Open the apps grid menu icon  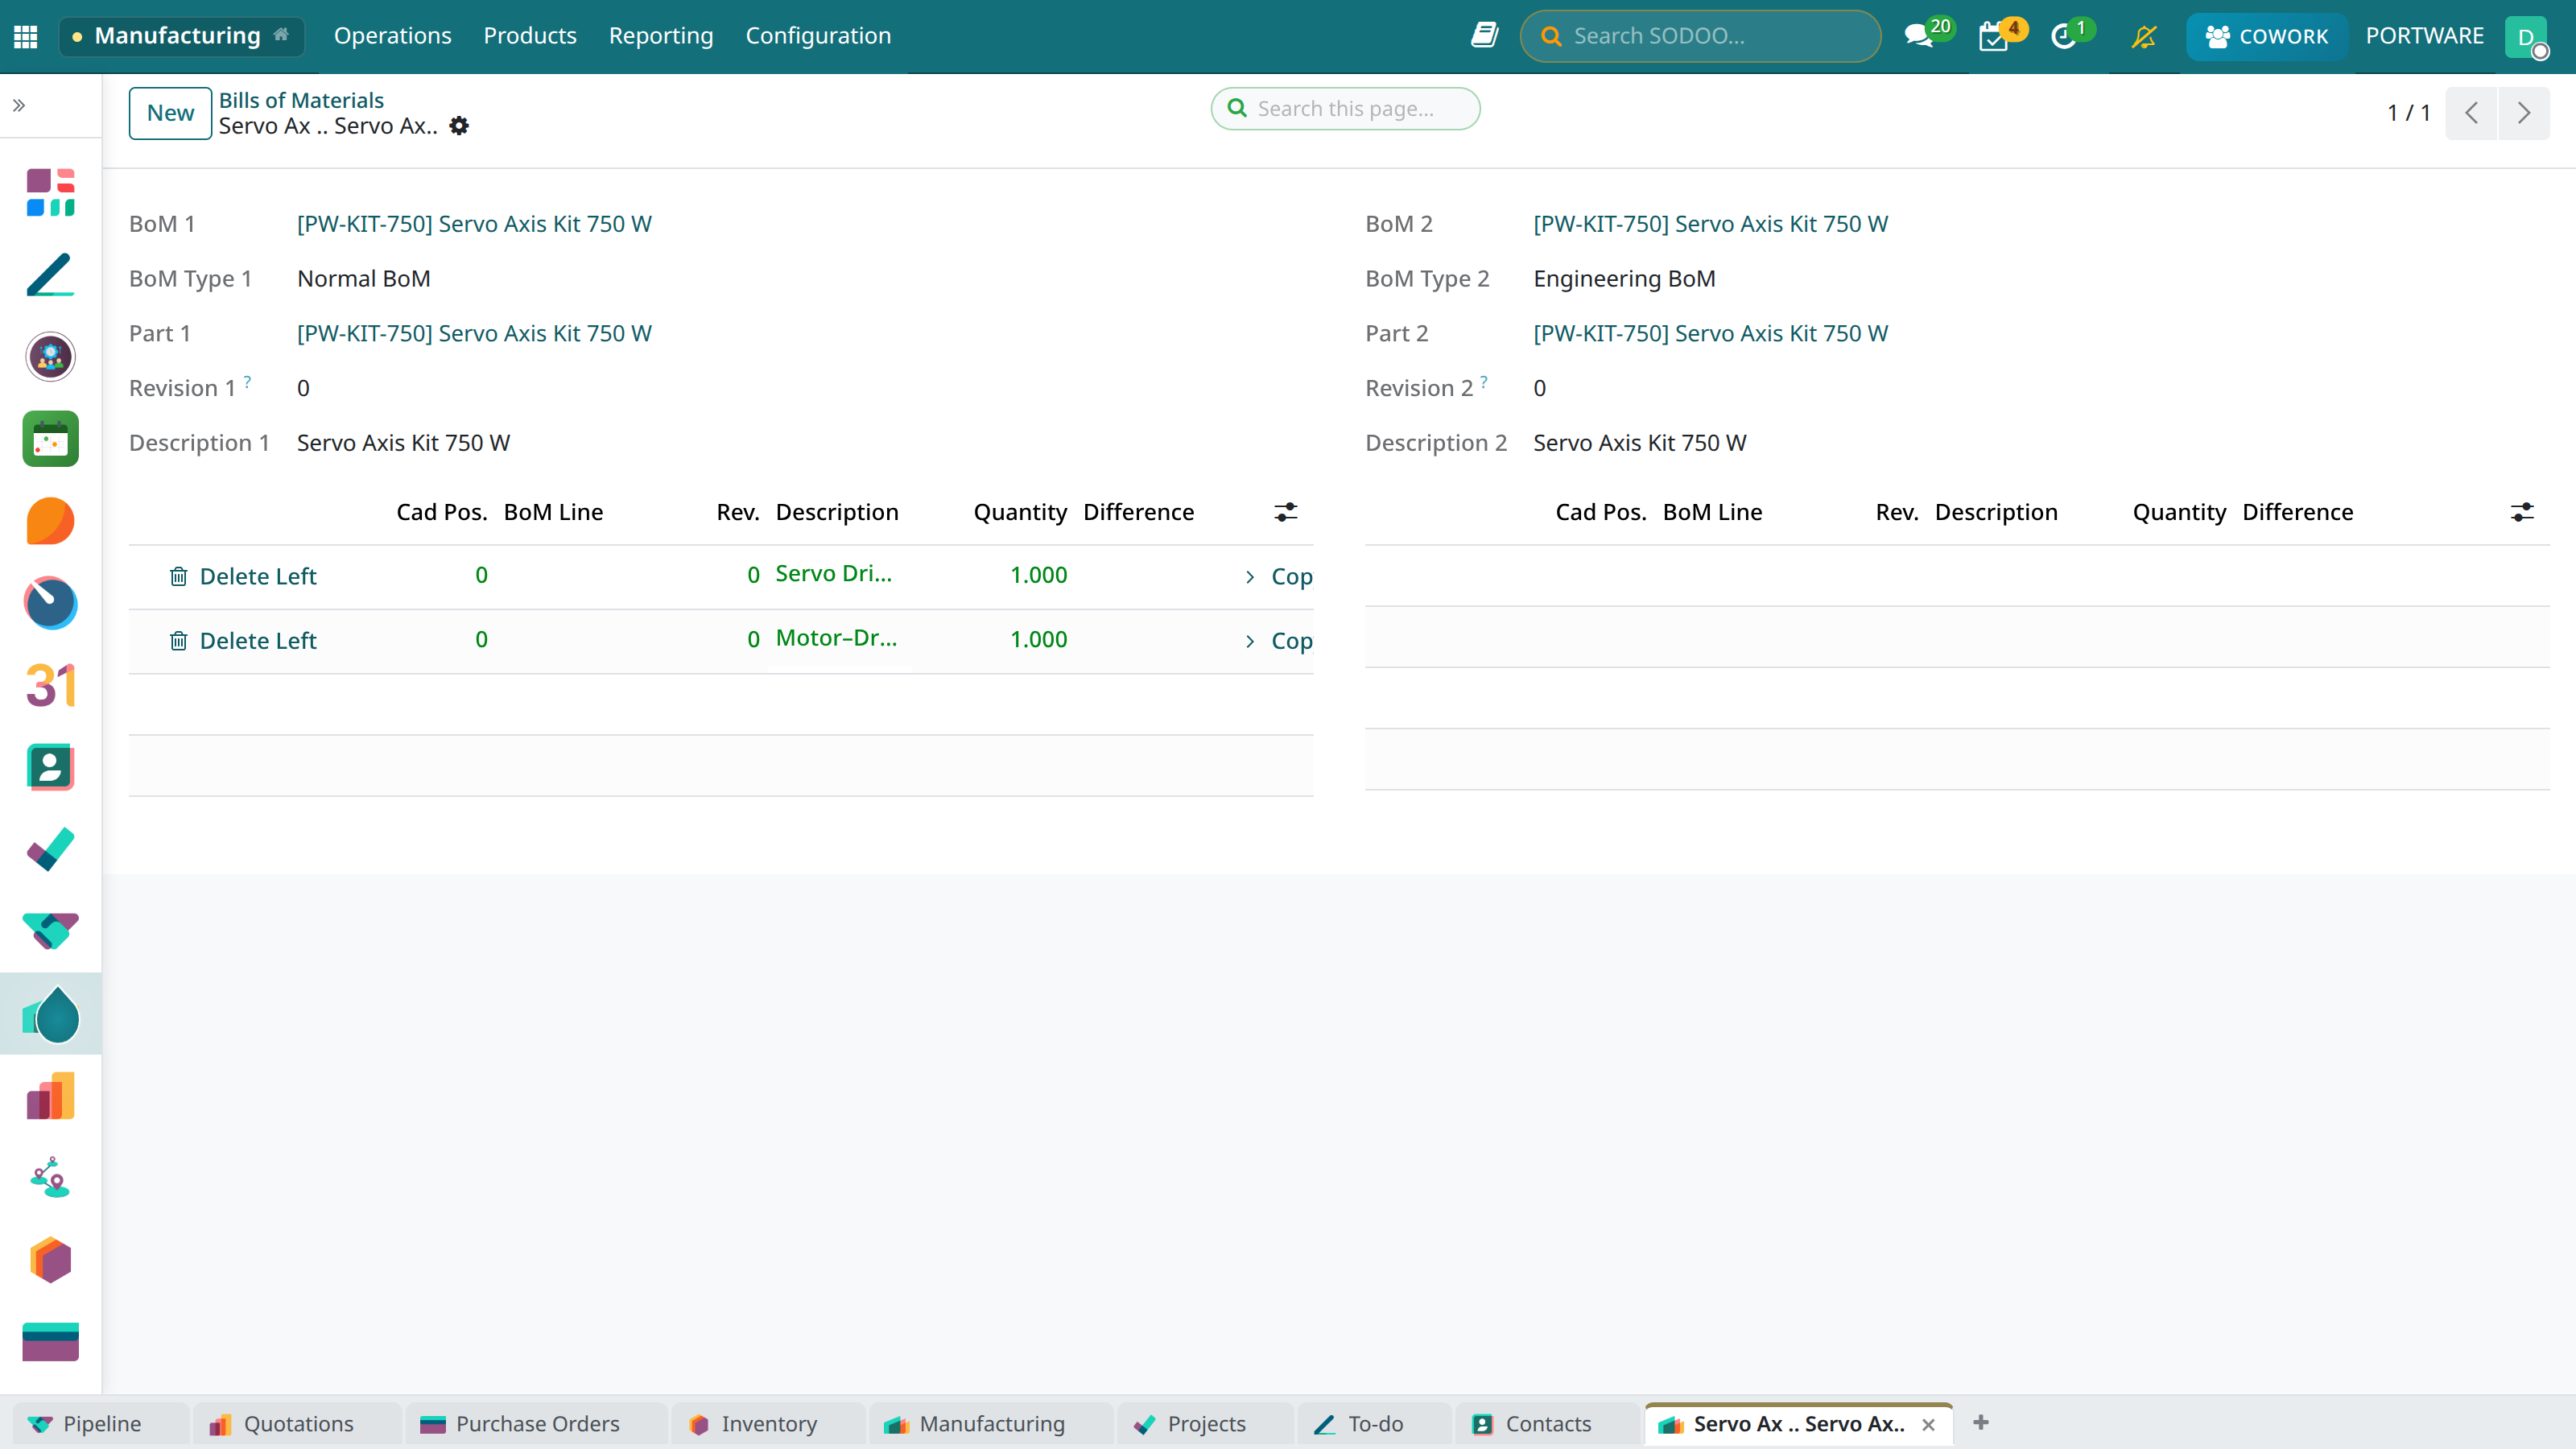click(x=26, y=36)
